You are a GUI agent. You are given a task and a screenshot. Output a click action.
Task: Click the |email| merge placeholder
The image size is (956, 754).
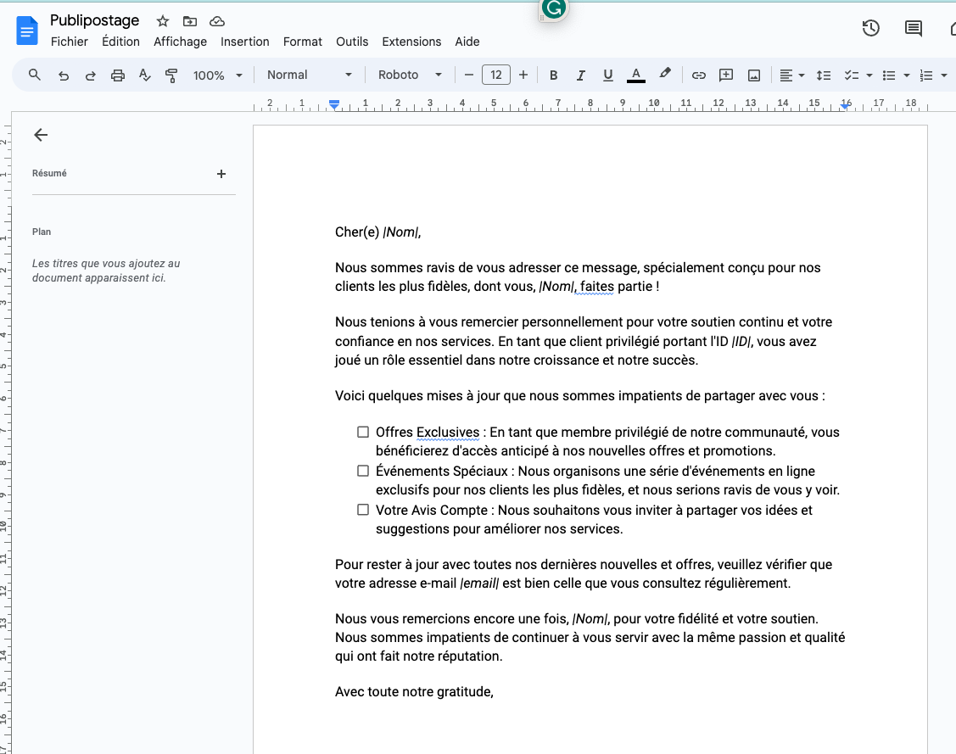pyautogui.click(x=479, y=584)
